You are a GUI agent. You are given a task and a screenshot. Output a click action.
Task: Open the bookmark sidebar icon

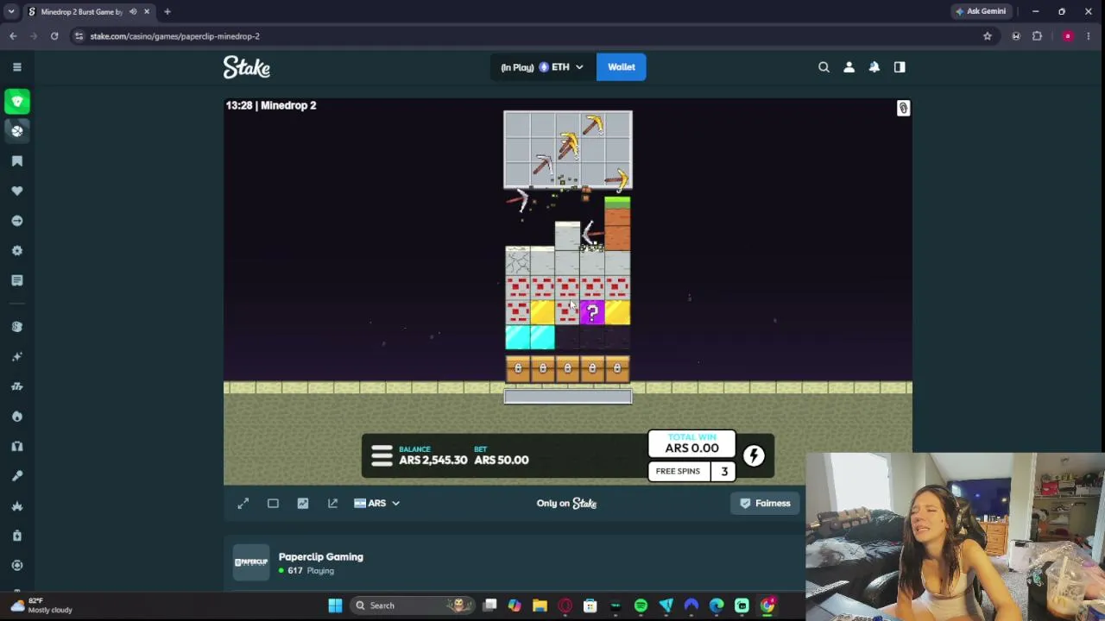click(17, 161)
